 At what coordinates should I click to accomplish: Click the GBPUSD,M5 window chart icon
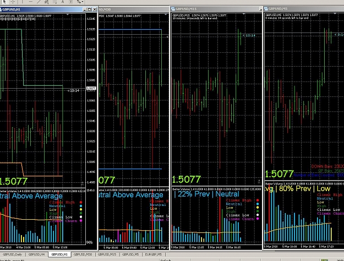pos(266,9)
